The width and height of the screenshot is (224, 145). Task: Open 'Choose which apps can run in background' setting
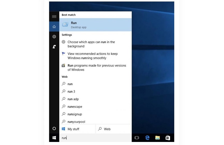tap(95, 44)
